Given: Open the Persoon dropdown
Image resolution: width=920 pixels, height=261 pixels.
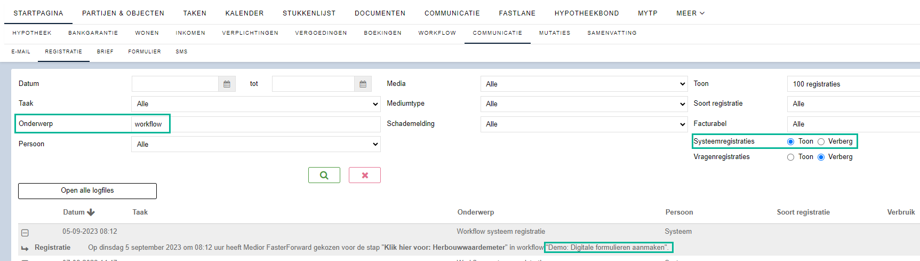Looking at the screenshot, I should 256,144.
